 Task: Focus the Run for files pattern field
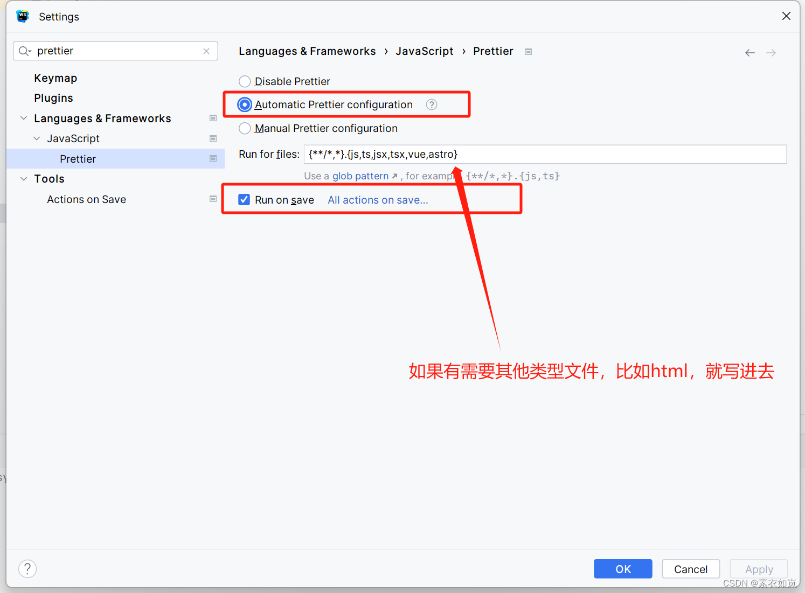coord(545,154)
